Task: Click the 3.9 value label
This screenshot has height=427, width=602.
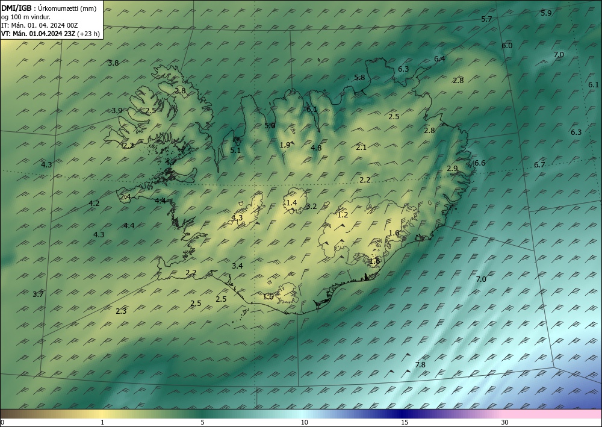Action: 117,111
